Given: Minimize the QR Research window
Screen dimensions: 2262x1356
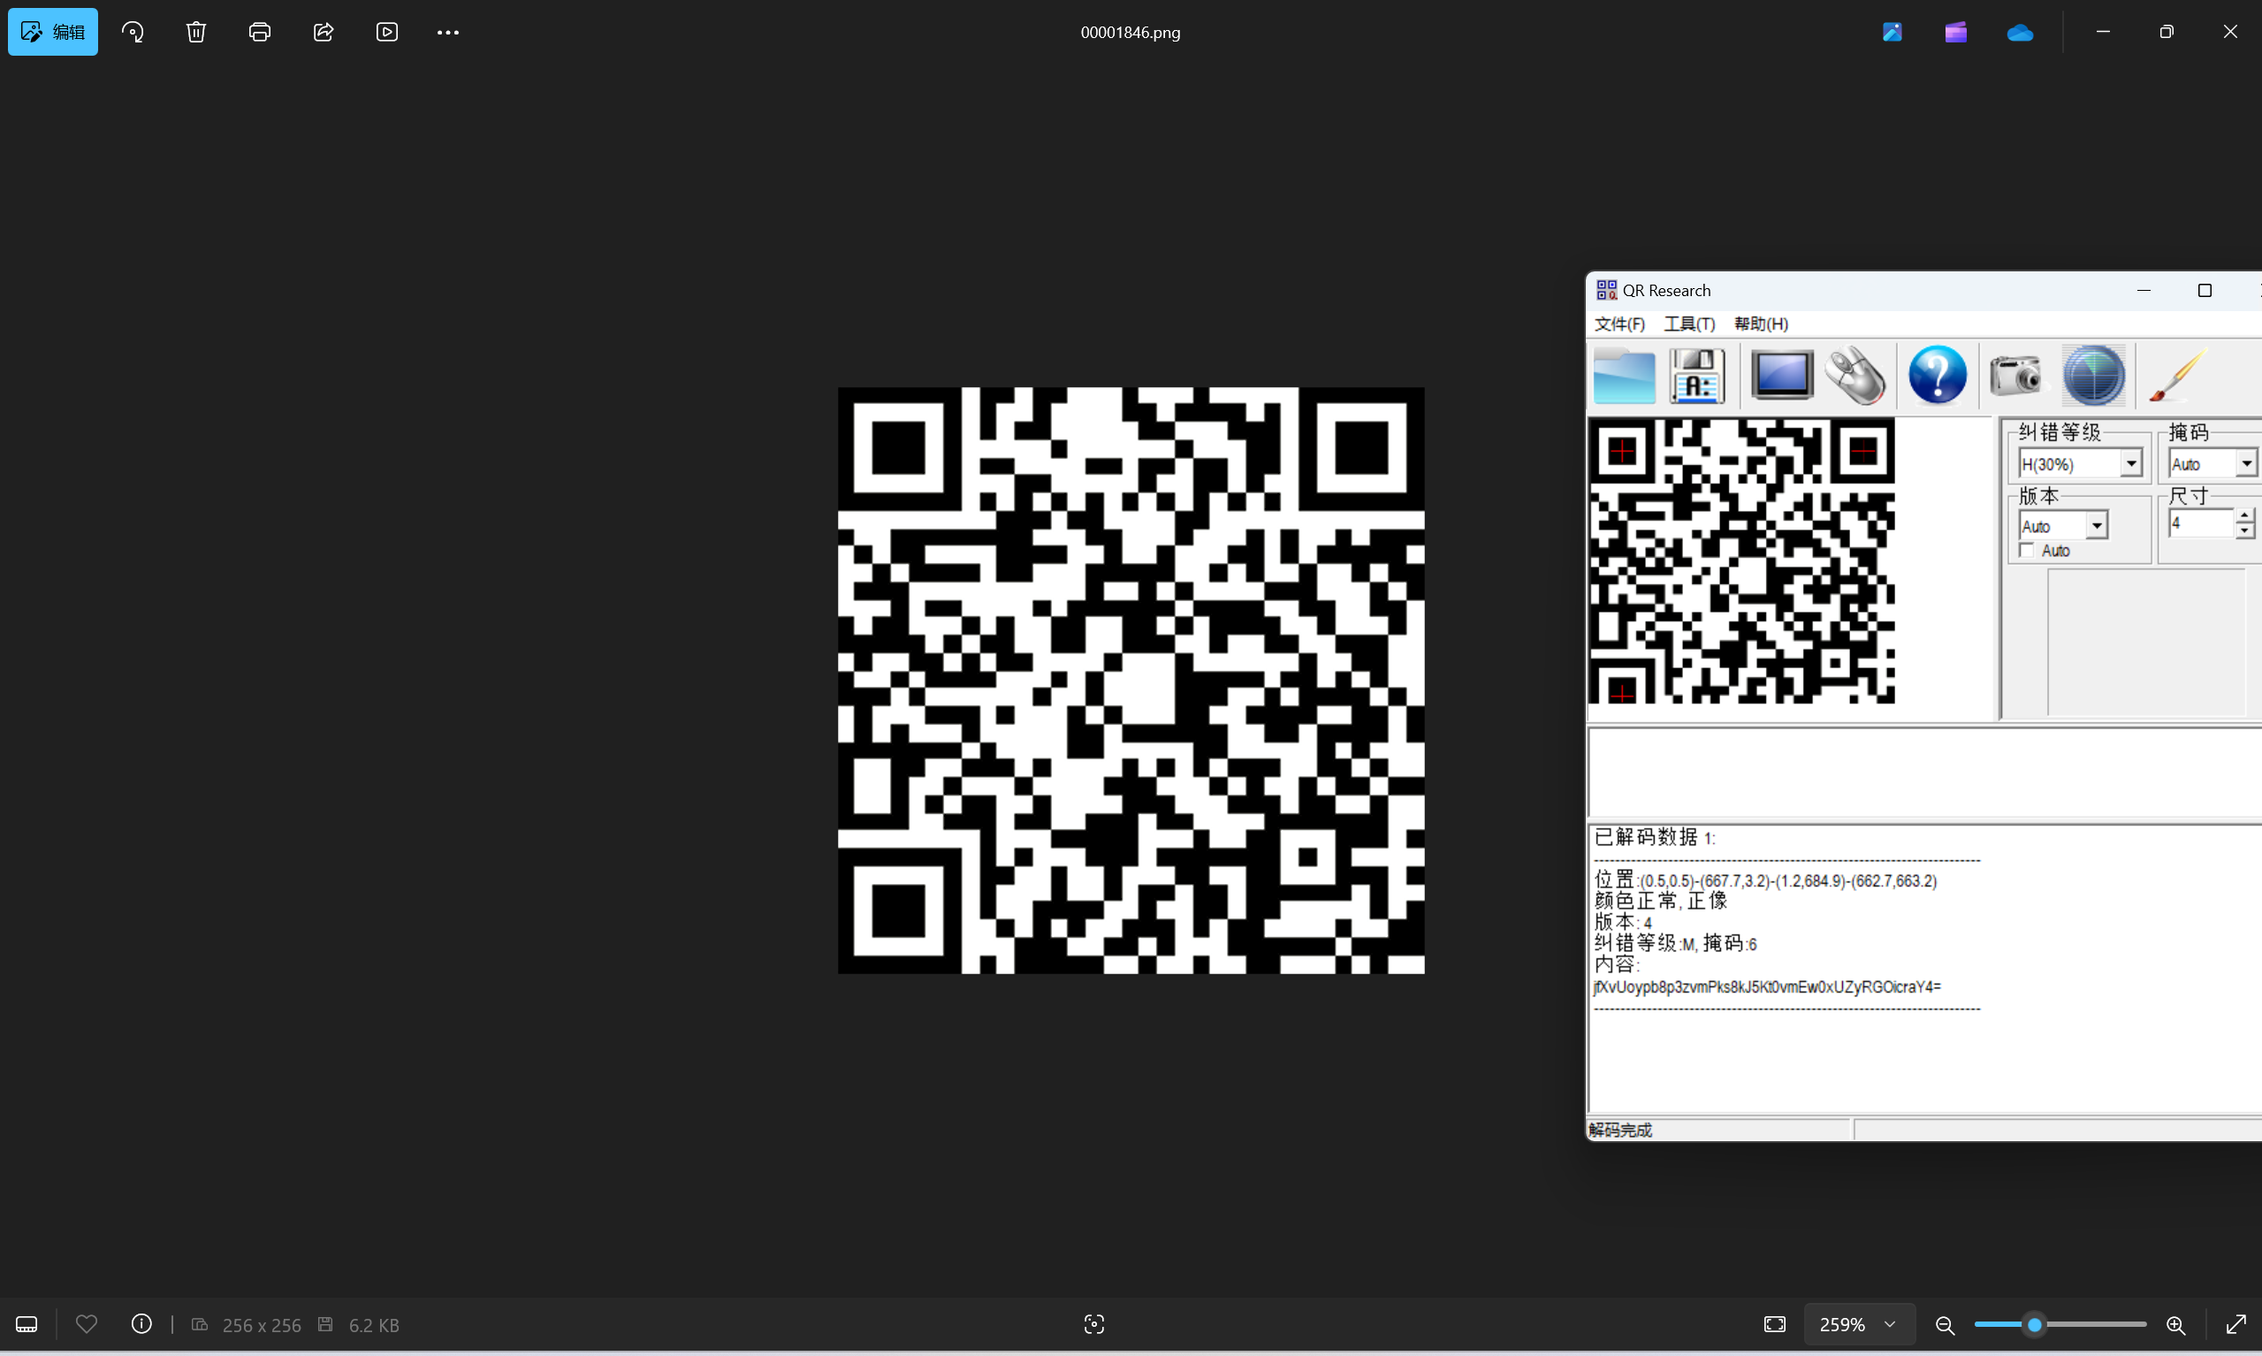Looking at the screenshot, I should 2144,291.
